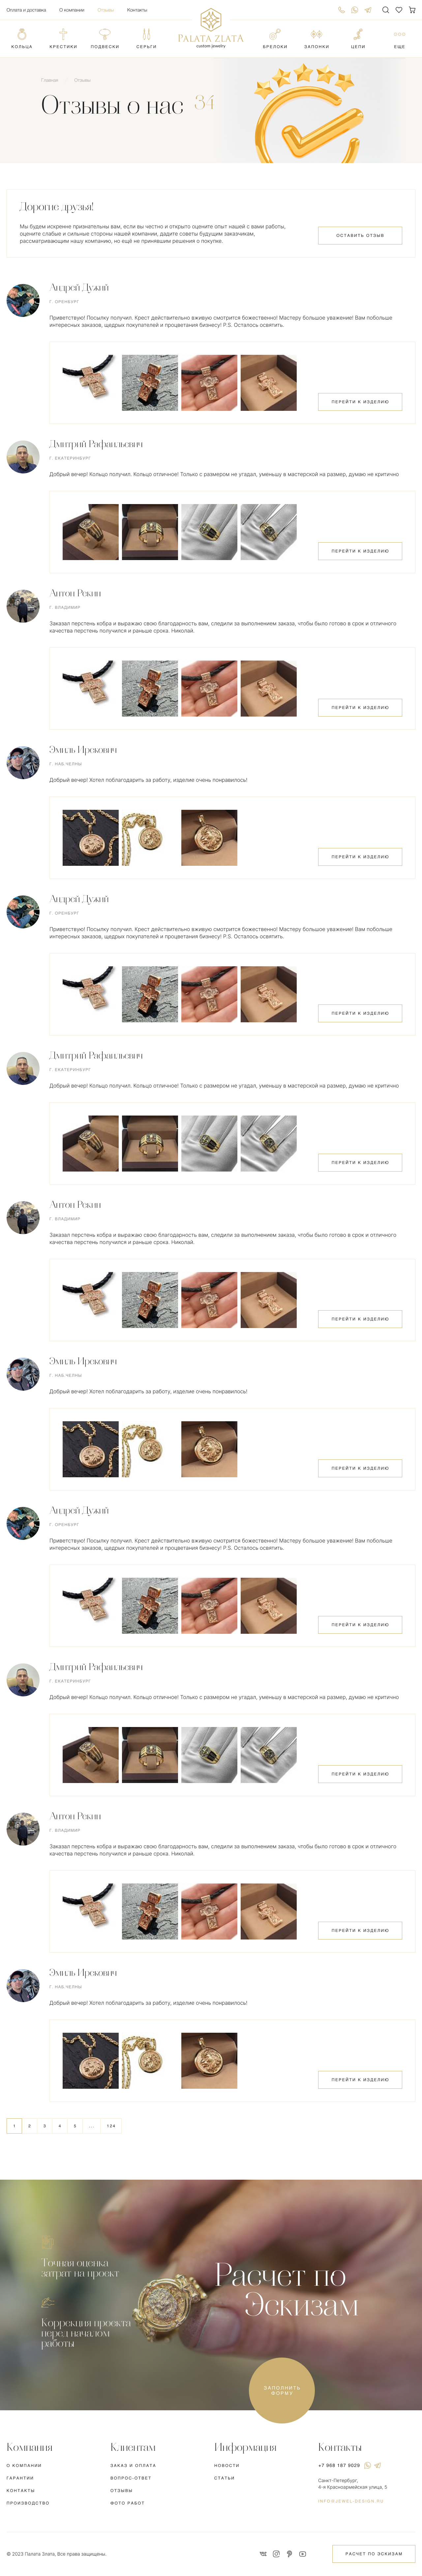Click the Оставить отзыв button

point(360,235)
